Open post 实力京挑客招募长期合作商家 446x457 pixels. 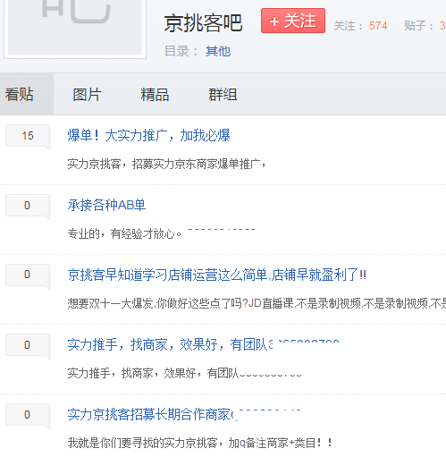pos(184,414)
